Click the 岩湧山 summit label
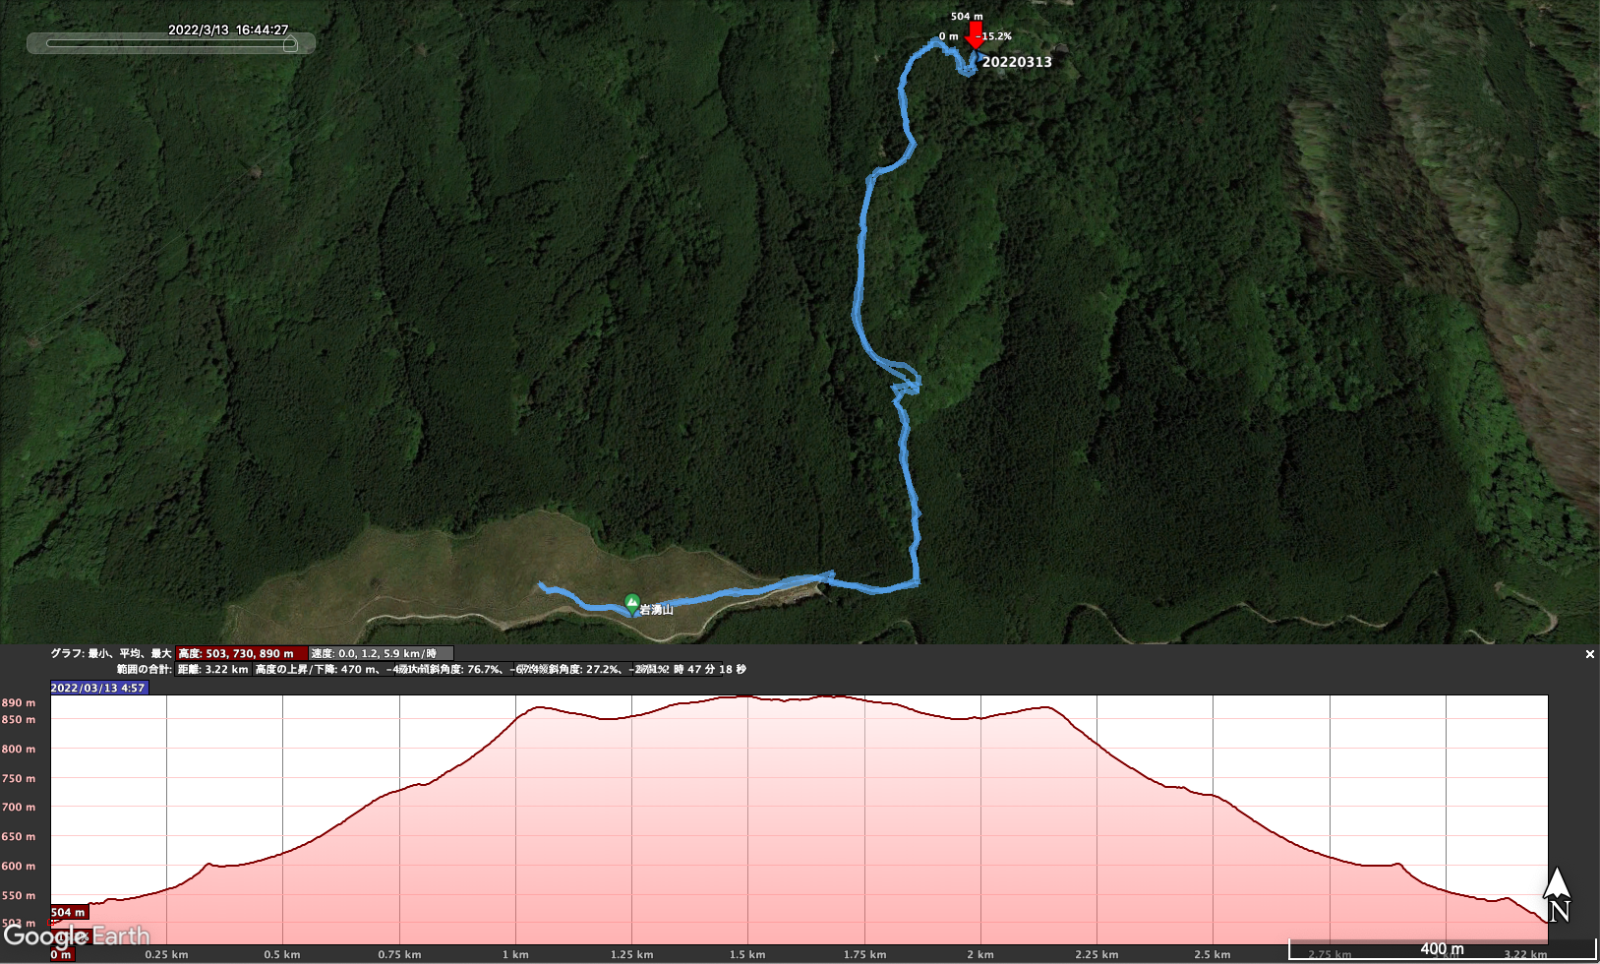 pos(656,610)
